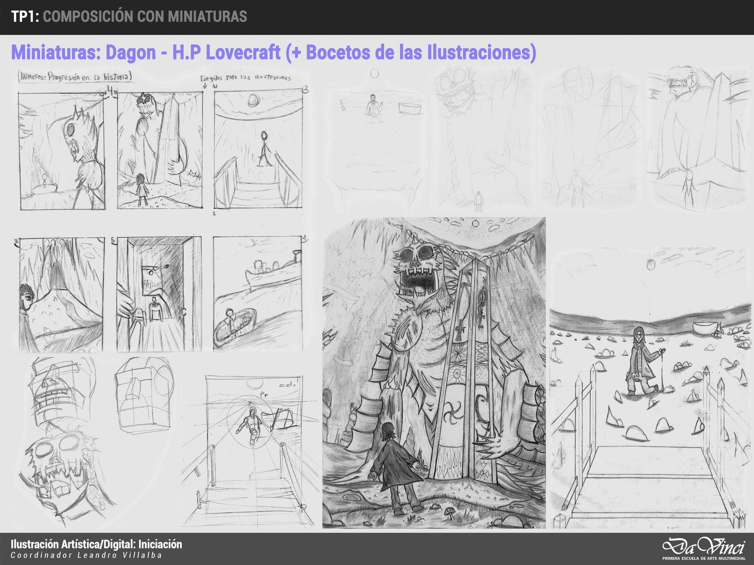Select the monster beside obelisk thumbnail sketch

[160, 151]
